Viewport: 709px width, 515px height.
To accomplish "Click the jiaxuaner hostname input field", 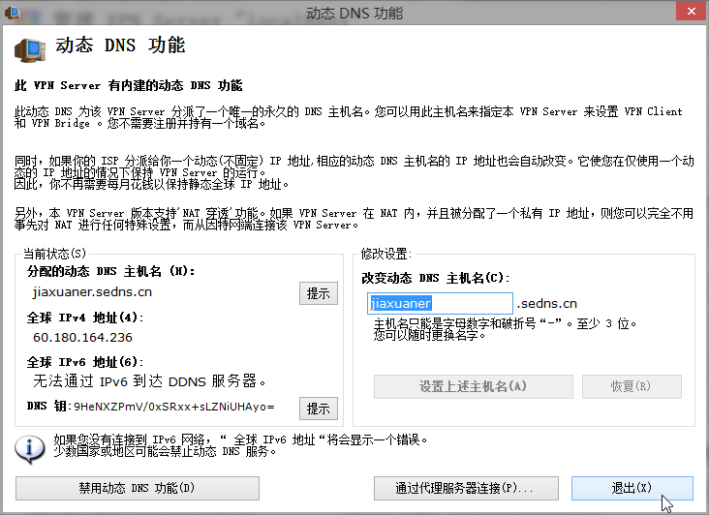I will click(x=441, y=303).
